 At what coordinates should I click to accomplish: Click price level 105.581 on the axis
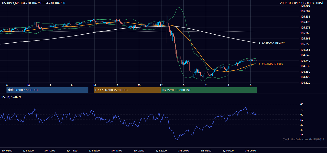coord(305,17)
